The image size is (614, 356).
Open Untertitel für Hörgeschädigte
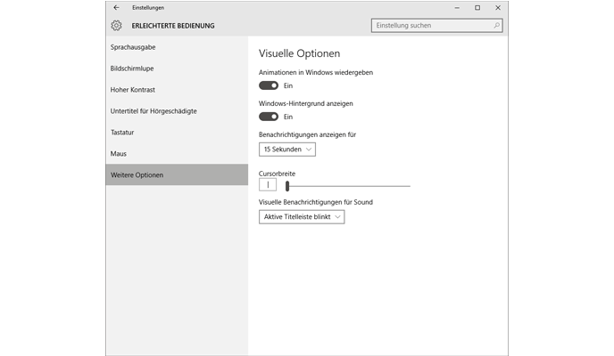click(x=153, y=111)
